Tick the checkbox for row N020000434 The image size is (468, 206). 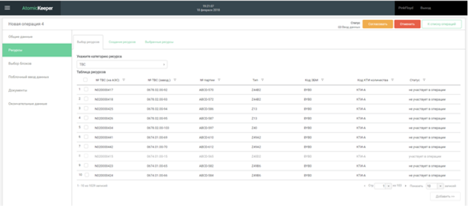point(86,127)
